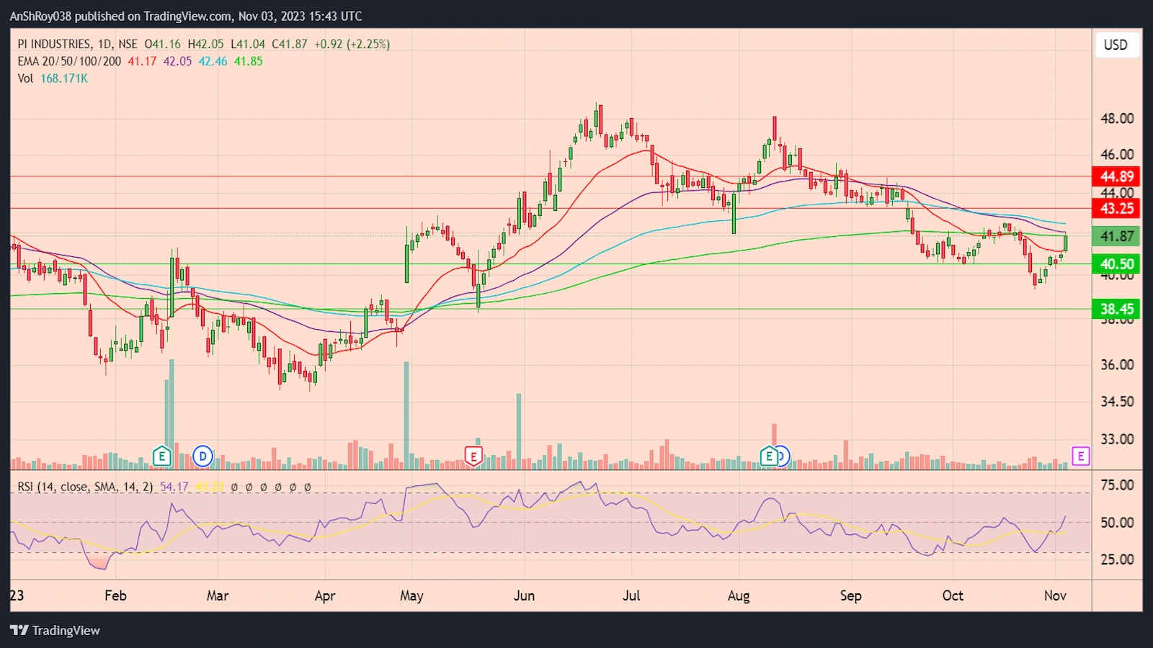The image size is (1153, 648).
Task: Click the green 38.45 price level label
Action: [1115, 309]
